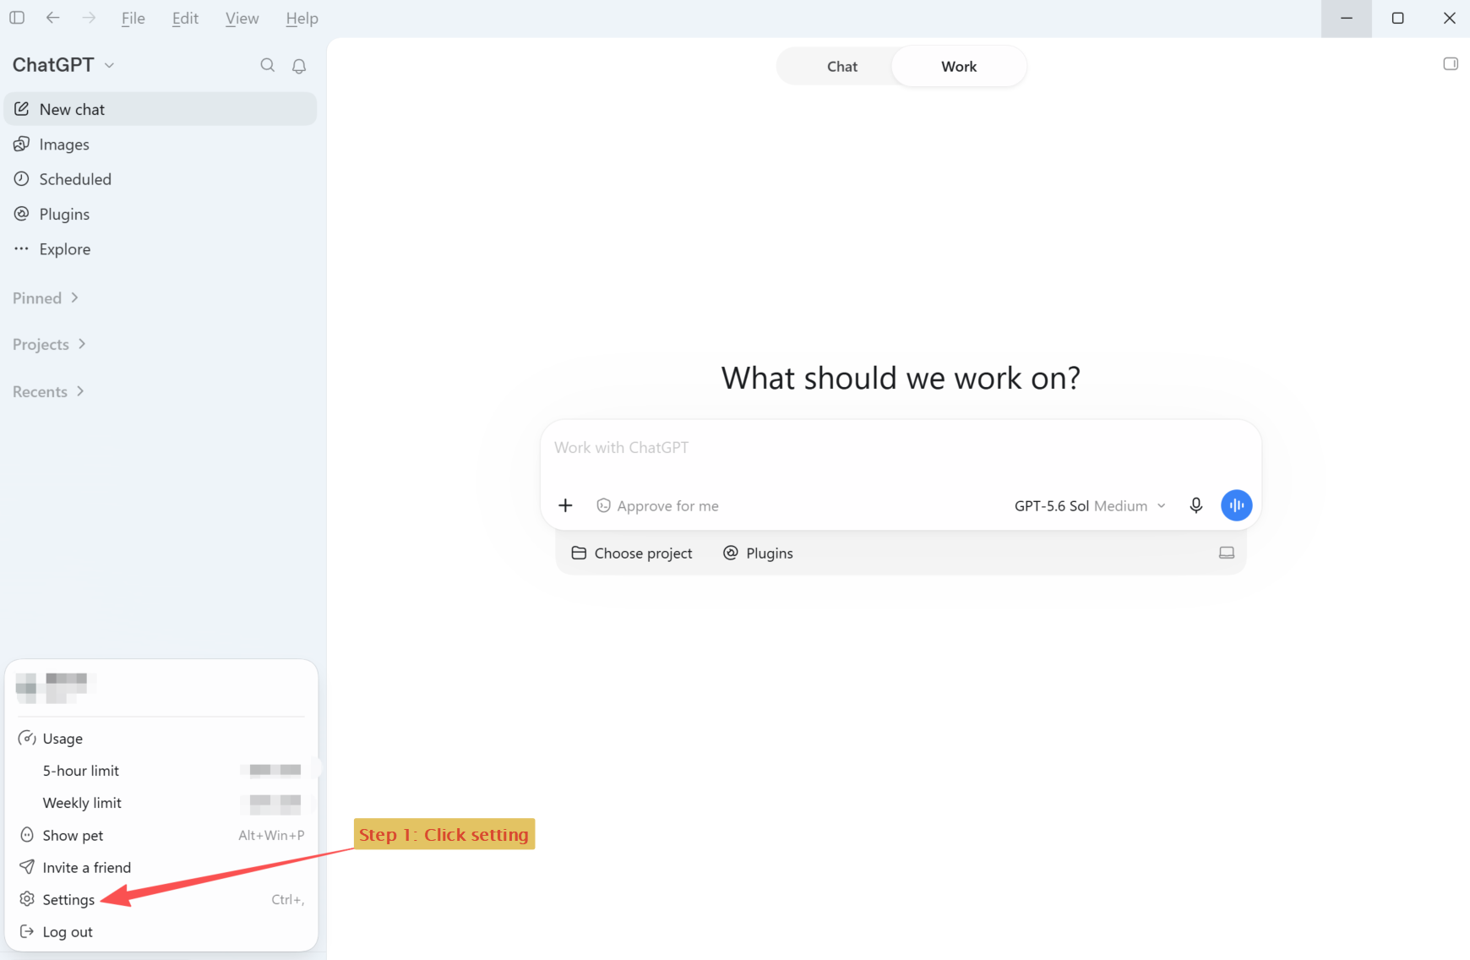Select Show pet menu entry

[161, 835]
